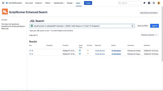Click the priority arrow icon for VT-6
This screenshot has height=91, width=163.
(88, 54)
